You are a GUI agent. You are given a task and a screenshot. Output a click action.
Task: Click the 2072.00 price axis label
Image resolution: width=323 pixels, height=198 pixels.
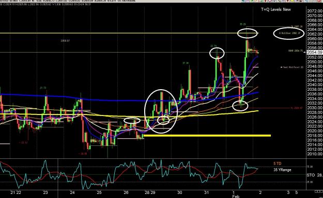[x=315, y=11]
